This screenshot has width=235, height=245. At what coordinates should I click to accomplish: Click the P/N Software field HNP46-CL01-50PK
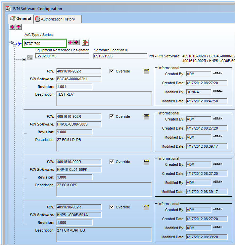(x=79, y=169)
